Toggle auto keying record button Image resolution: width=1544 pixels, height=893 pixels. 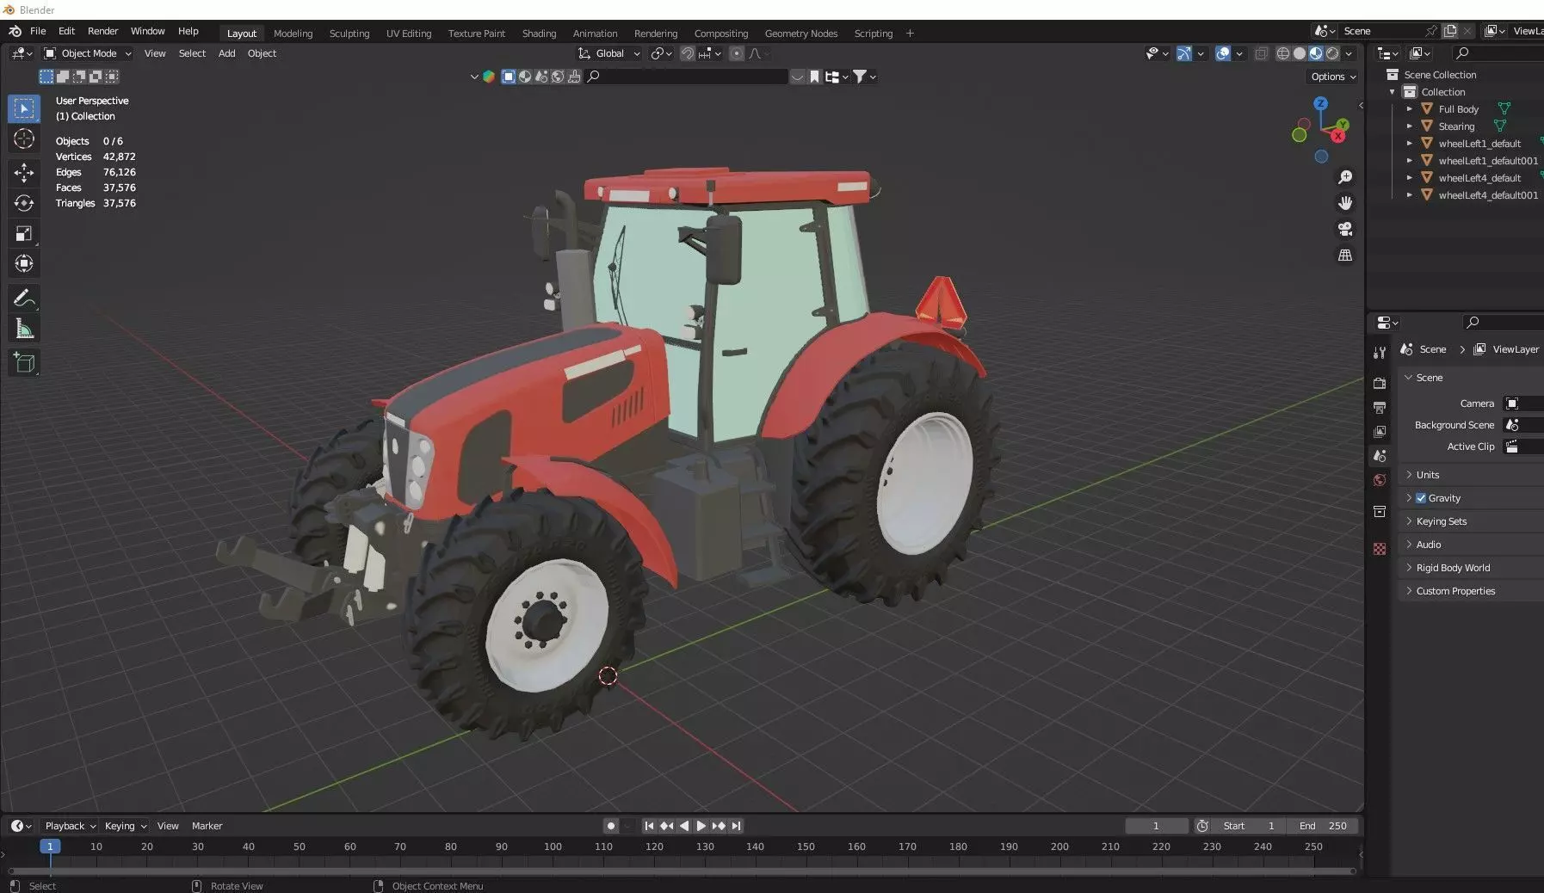click(x=611, y=826)
